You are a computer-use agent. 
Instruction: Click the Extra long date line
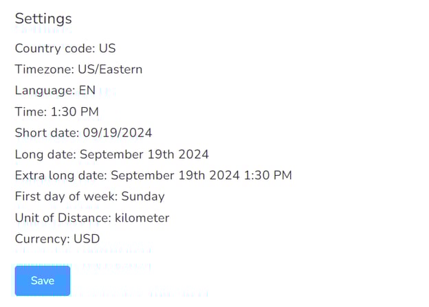153,175
